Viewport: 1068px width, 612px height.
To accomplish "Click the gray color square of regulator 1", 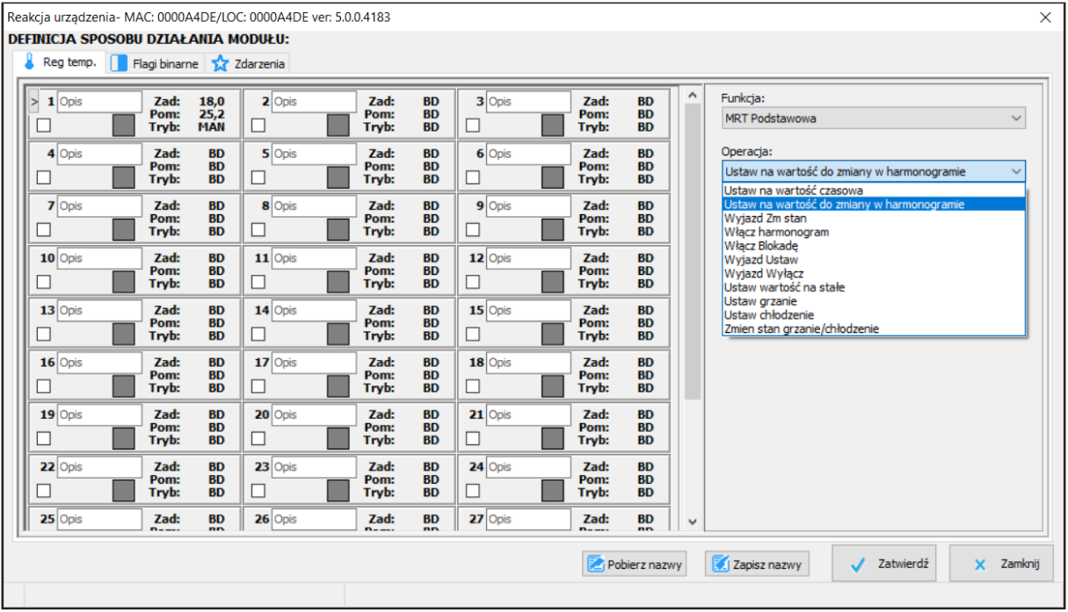I will click(x=124, y=126).
